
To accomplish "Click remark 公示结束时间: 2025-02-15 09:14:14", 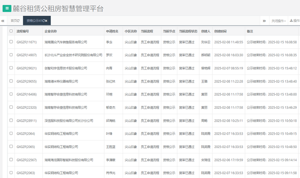I will 272,160.
